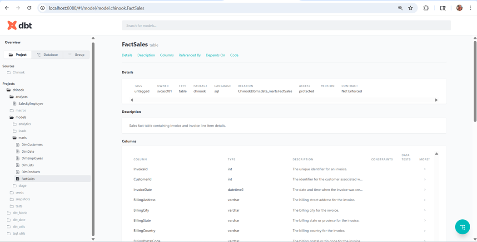Open the browser profile avatar
Screen dimensions: 477x242
point(459,8)
